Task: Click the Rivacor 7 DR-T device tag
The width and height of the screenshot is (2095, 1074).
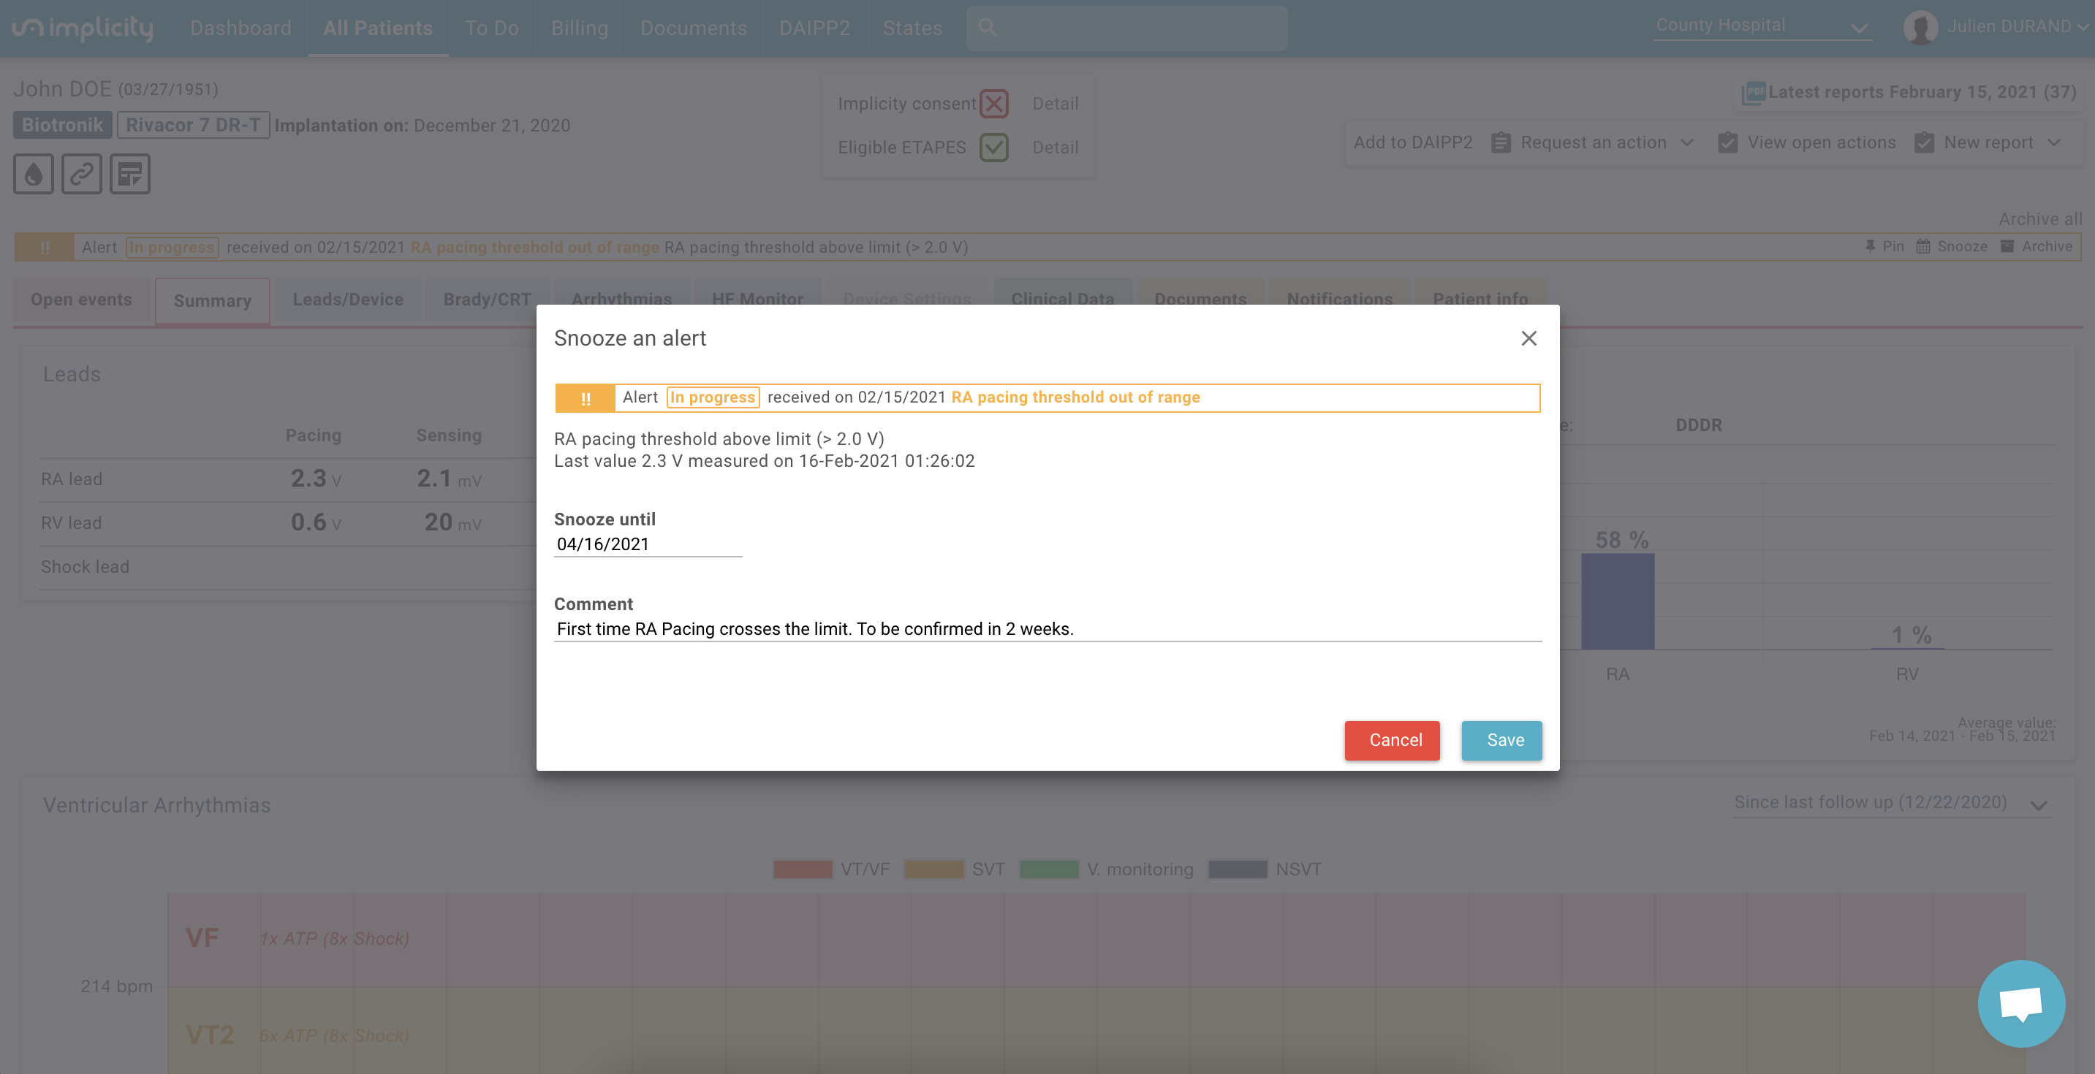Action: tap(194, 125)
